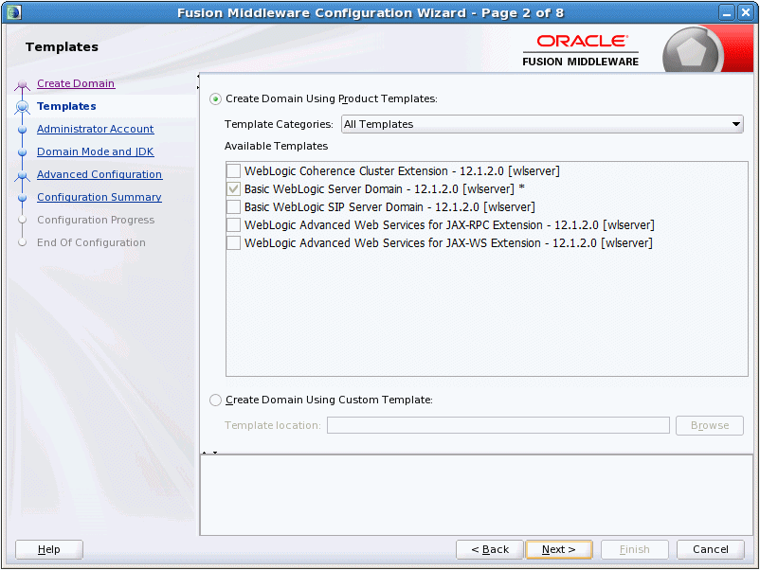This screenshot has height=570, width=760.
Task: Proceed with the Next button
Action: pyautogui.click(x=559, y=550)
